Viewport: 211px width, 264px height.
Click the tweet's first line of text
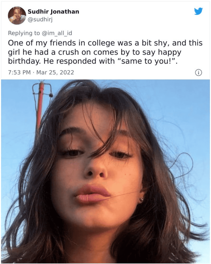tap(105, 43)
